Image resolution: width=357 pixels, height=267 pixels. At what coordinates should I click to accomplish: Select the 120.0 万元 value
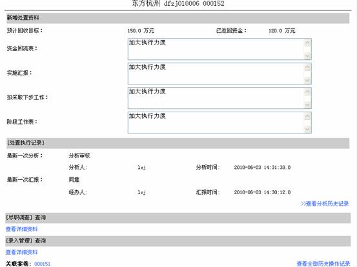point(282,31)
